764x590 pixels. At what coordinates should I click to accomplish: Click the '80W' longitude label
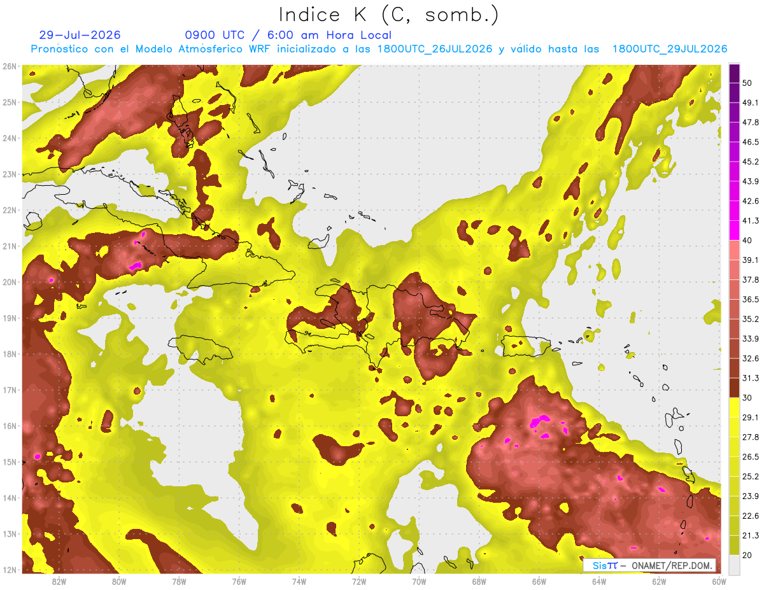click(x=118, y=582)
